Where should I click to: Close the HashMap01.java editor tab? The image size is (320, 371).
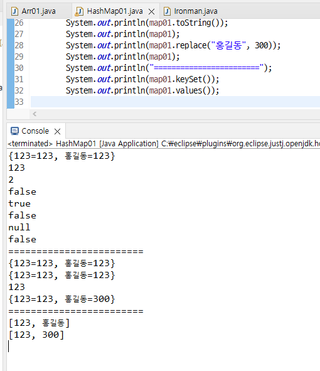(x=151, y=11)
